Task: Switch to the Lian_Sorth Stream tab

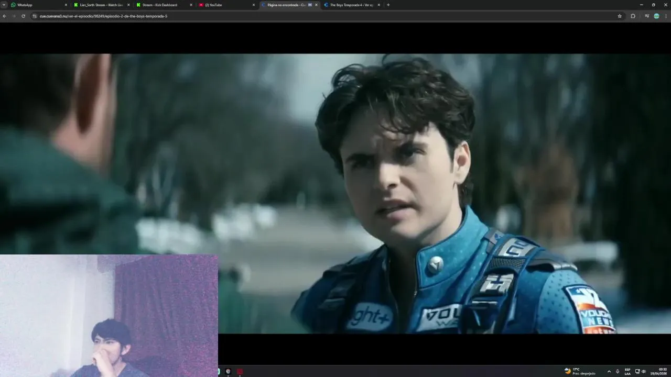Action: 101,5
